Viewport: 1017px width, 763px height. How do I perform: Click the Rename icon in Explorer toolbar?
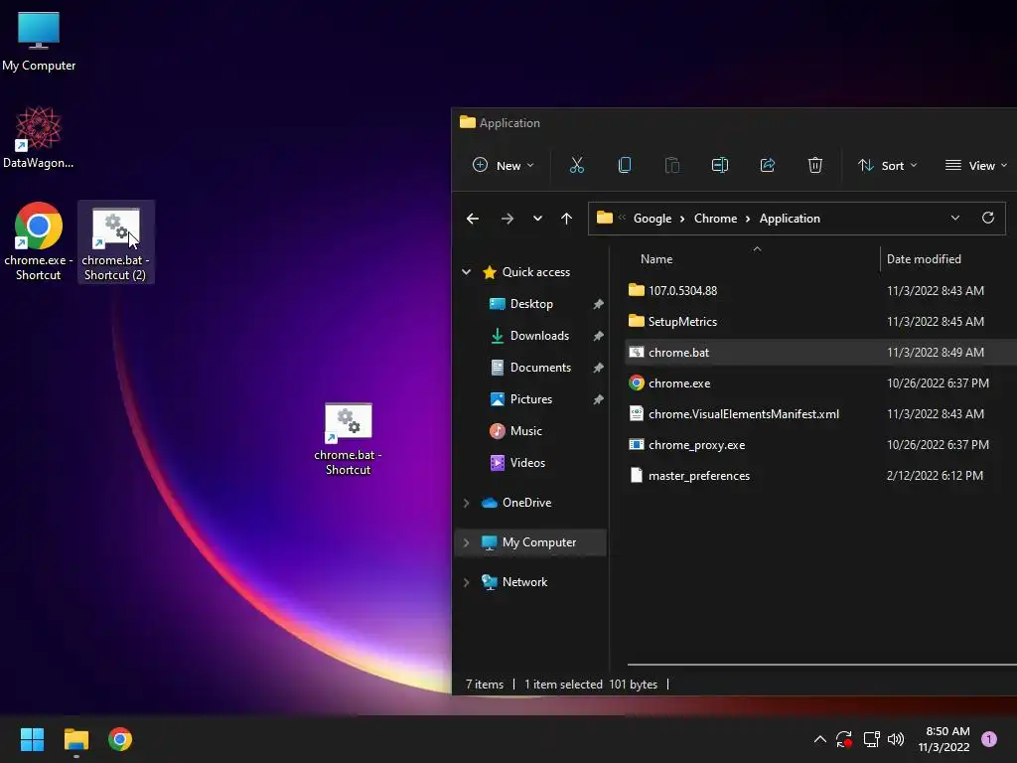click(720, 166)
